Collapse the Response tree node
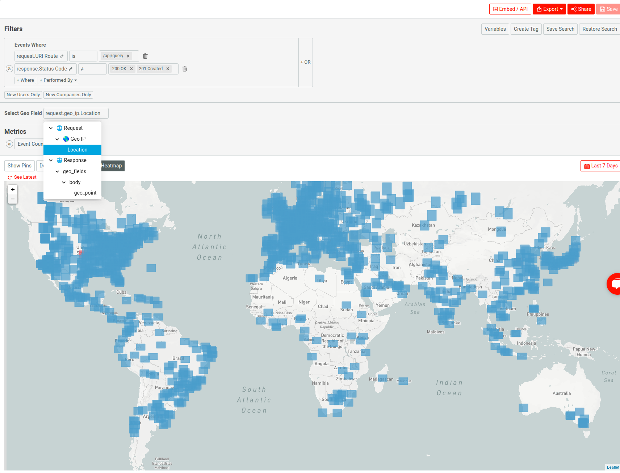 tap(50, 160)
